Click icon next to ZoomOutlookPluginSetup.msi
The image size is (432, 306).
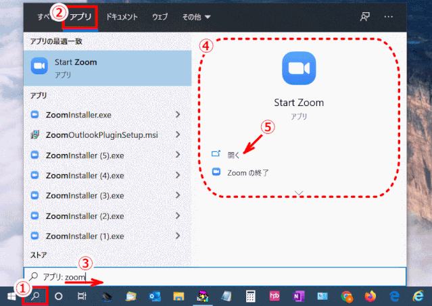[34, 134]
